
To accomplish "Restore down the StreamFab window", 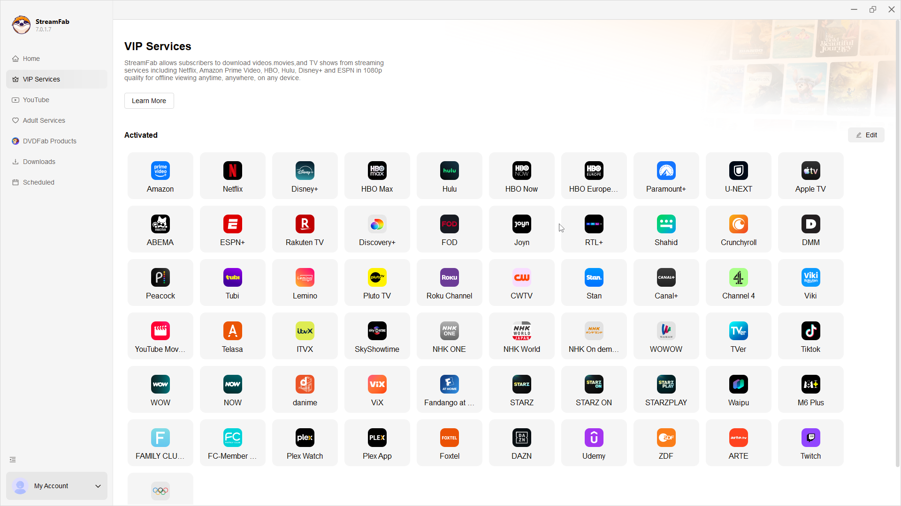I will (872, 9).
